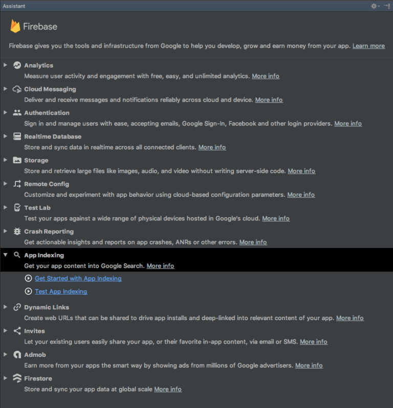Click the Dynamic Links chain icon
This screenshot has height=408, width=393.
[x=17, y=307]
